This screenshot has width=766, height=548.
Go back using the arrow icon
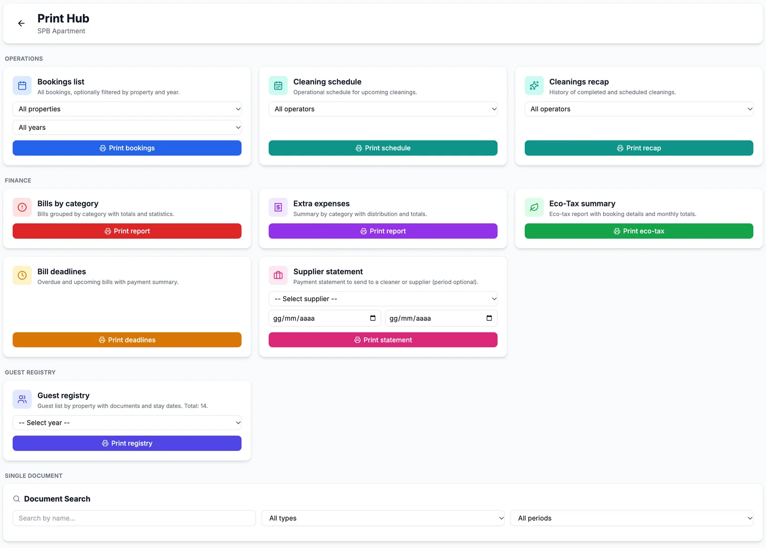coord(21,23)
